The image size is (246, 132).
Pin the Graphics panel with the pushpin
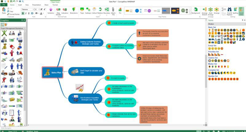coord(22,20)
